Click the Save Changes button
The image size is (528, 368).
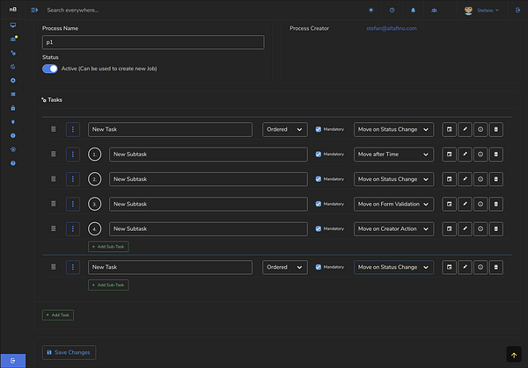point(68,352)
